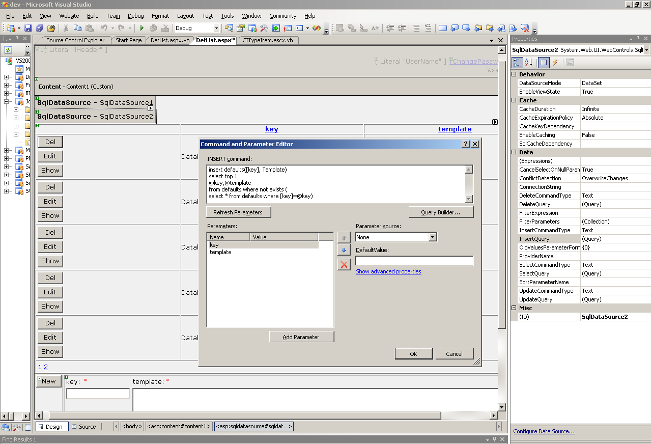
Task: Click pager link for page 2
Action: coord(46,367)
